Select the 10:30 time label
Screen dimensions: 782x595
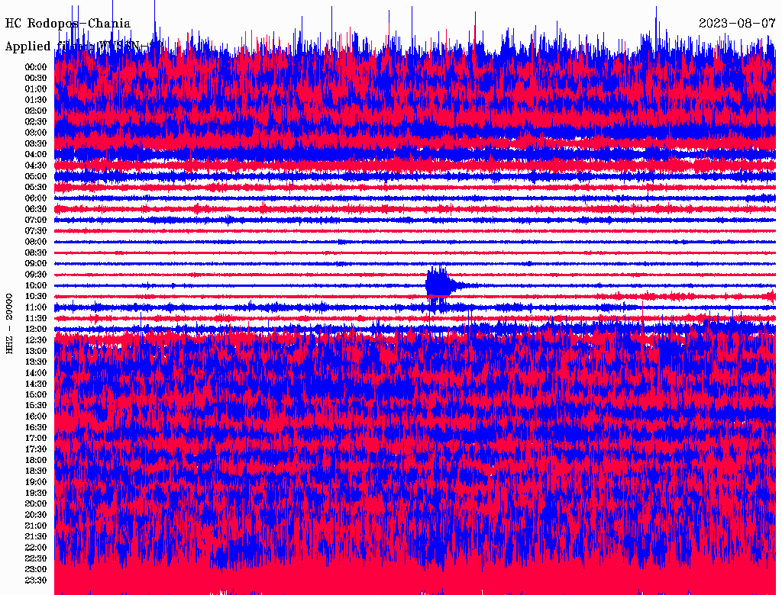tap(36, 297)
